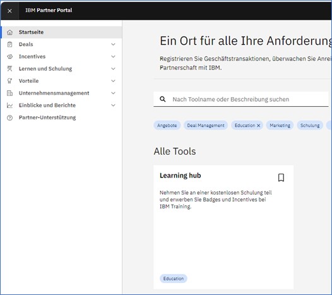Expand the Lernen und Schulung chevron
This screenshot has width=332, height=295.
tap(113, 69)
